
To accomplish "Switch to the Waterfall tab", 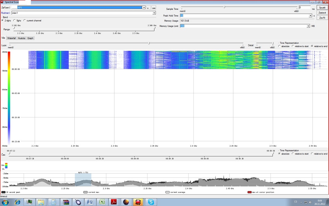I will click(x=11, y=38).
